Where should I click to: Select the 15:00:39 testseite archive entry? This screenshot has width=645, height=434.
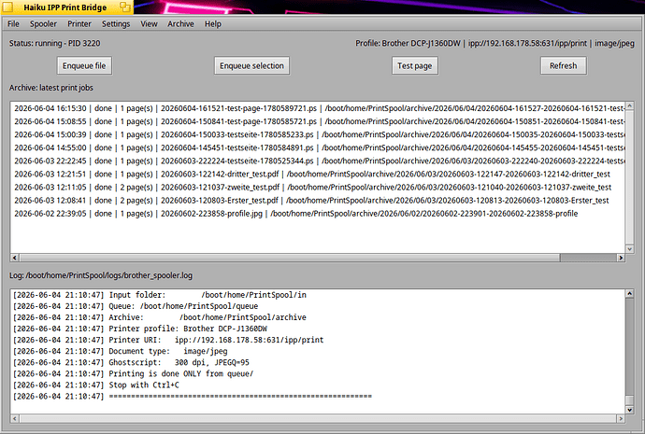[x=318, y=134]
